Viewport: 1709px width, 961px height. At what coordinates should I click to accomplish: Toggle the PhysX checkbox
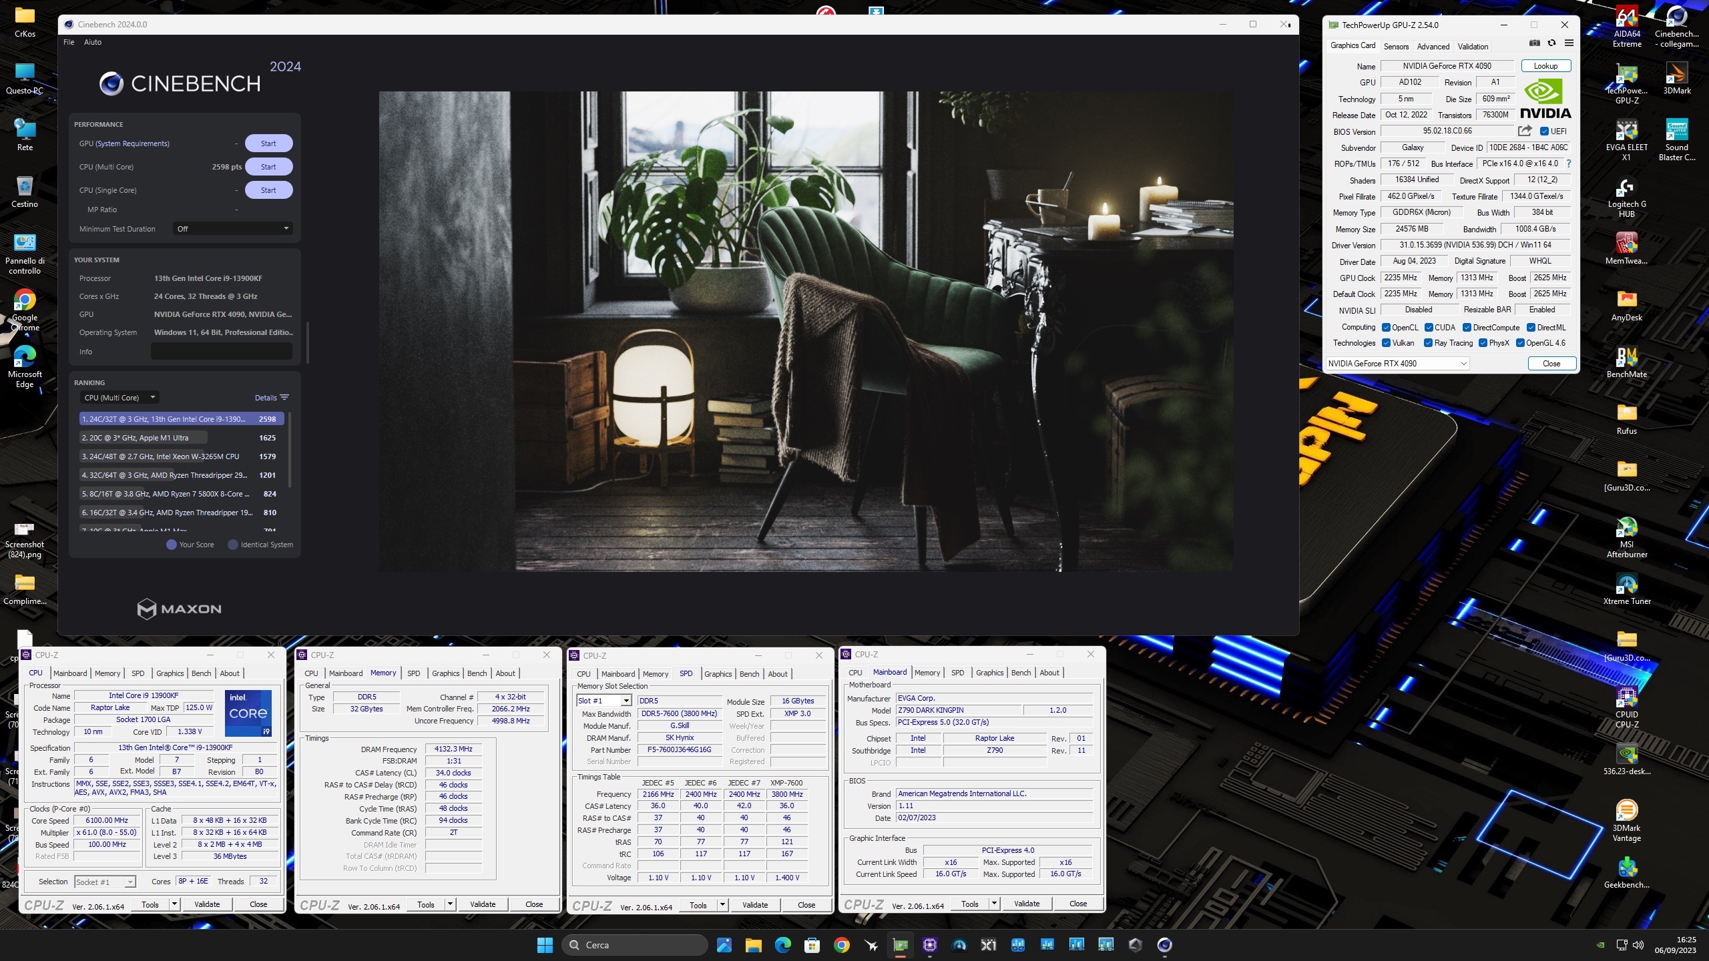pos(1483,343)
